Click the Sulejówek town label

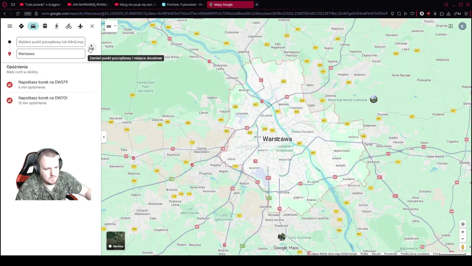[x=369, y=126]
